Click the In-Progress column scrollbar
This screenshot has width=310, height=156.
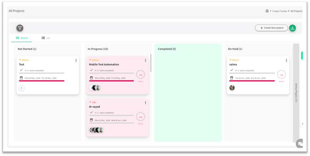tap(151, 63)
